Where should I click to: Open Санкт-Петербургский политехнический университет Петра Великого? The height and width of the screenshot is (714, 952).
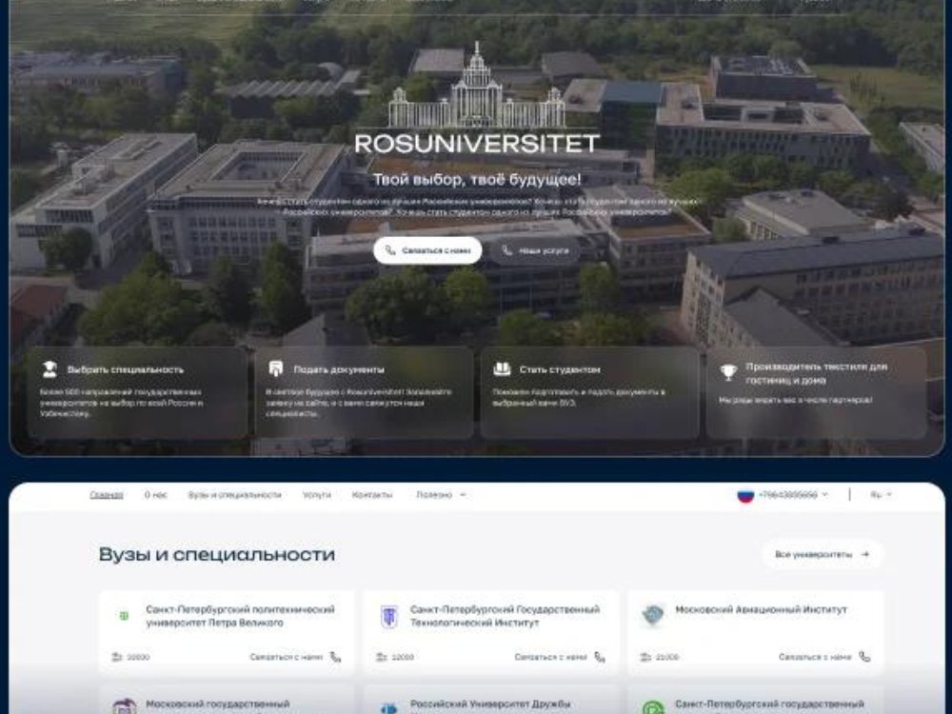[x=240, y=616]
